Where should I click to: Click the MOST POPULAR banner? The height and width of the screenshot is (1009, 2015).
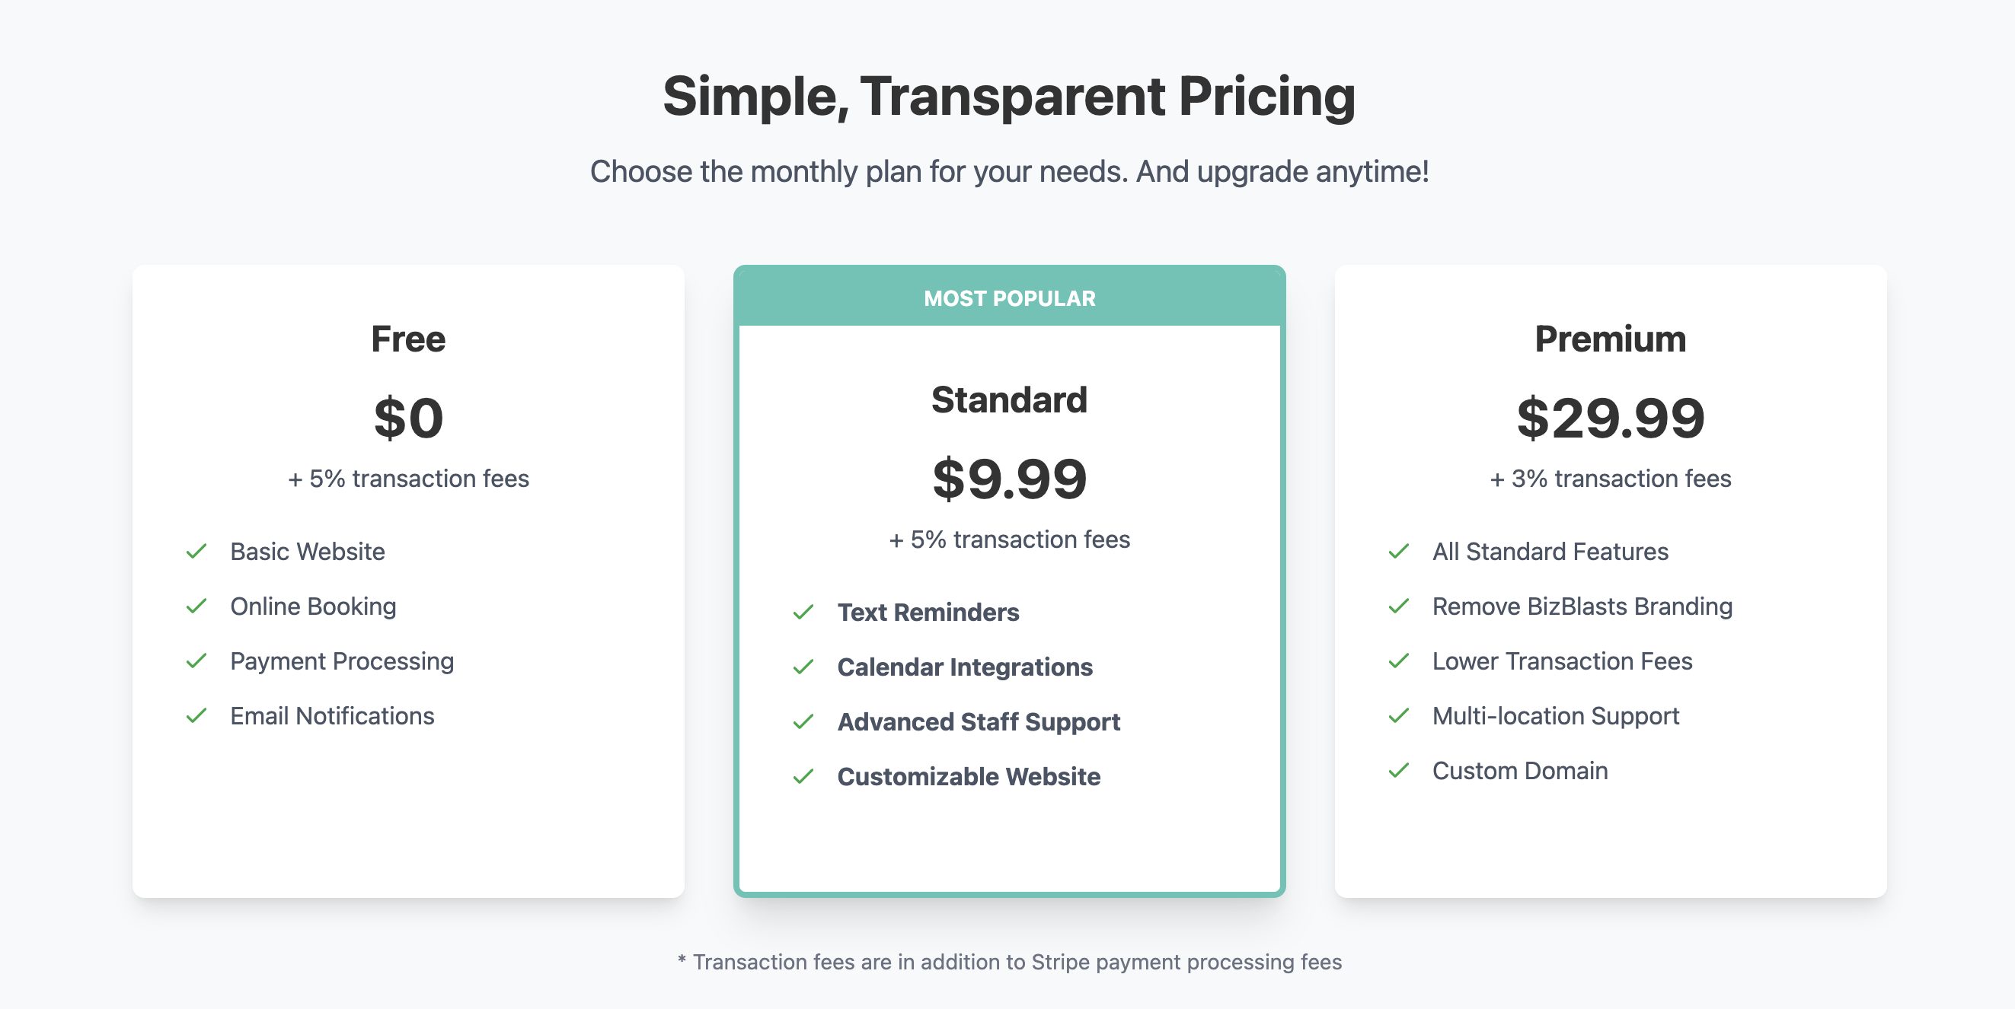click(1009, 298)
